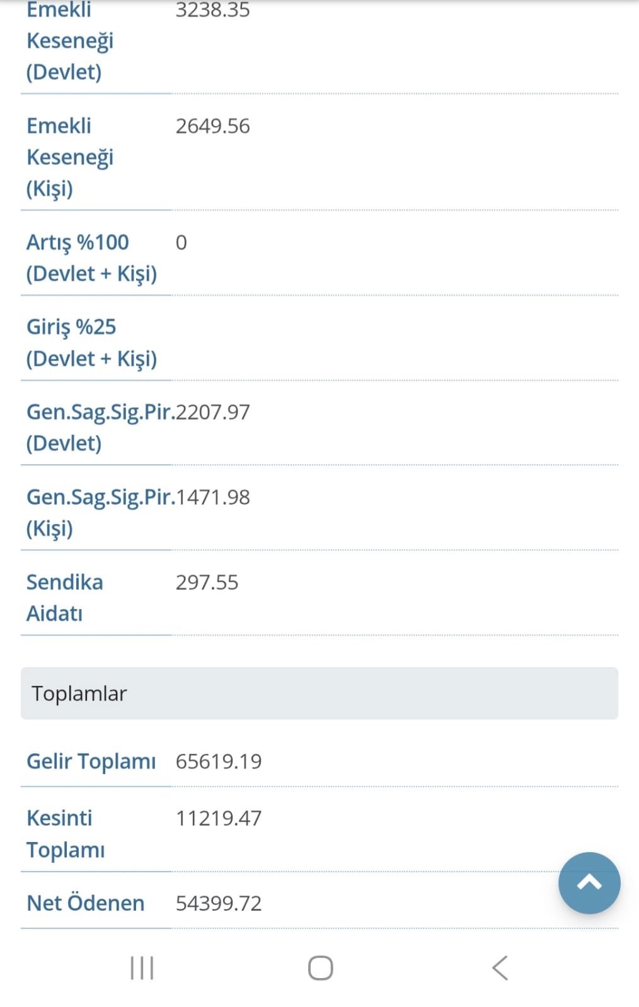Select the Net Ödenen label
Screen dimensions: 639x1007
tap(85, 903)
